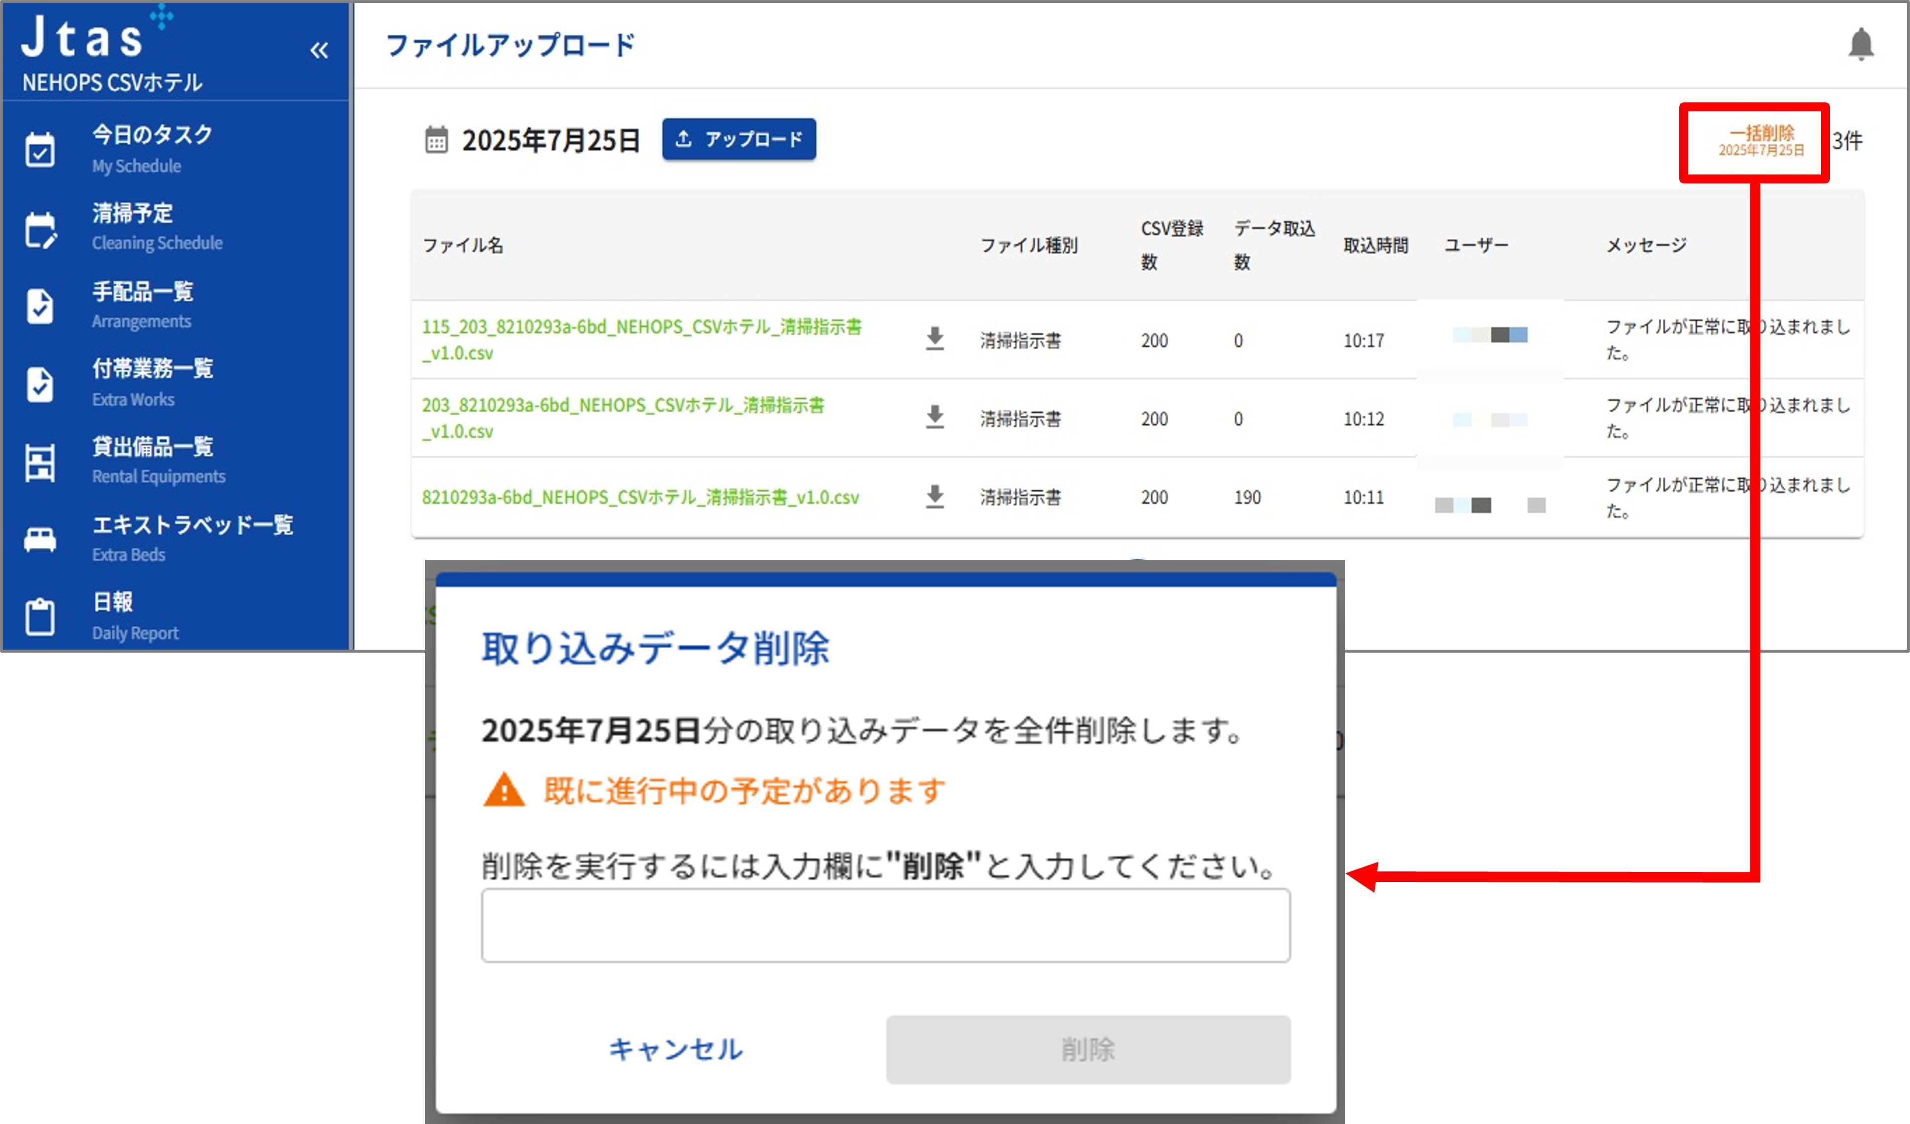This screenshot has width=1910, height=1124.
Task: Click the notification bell icon
Action: click(1861, 44)
